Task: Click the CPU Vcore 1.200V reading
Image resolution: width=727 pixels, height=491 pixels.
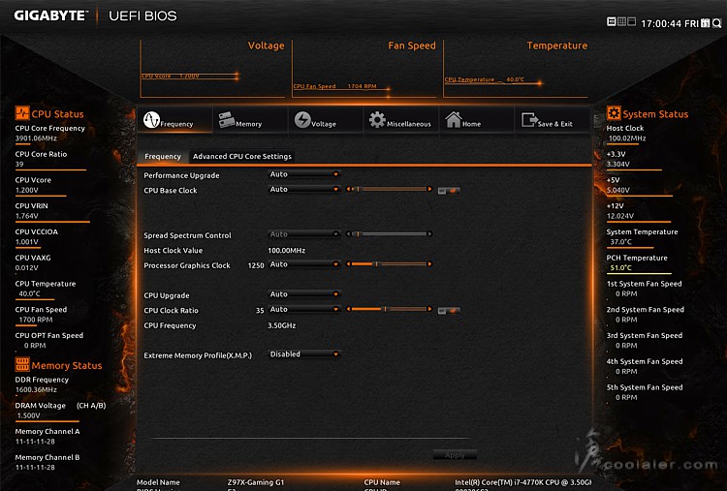Action: pos(27,190)
